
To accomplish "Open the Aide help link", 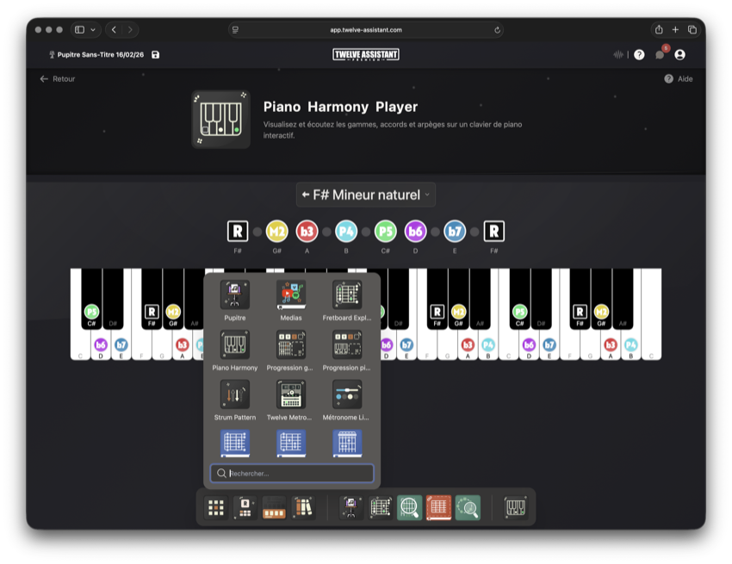I will click(679, 78).
